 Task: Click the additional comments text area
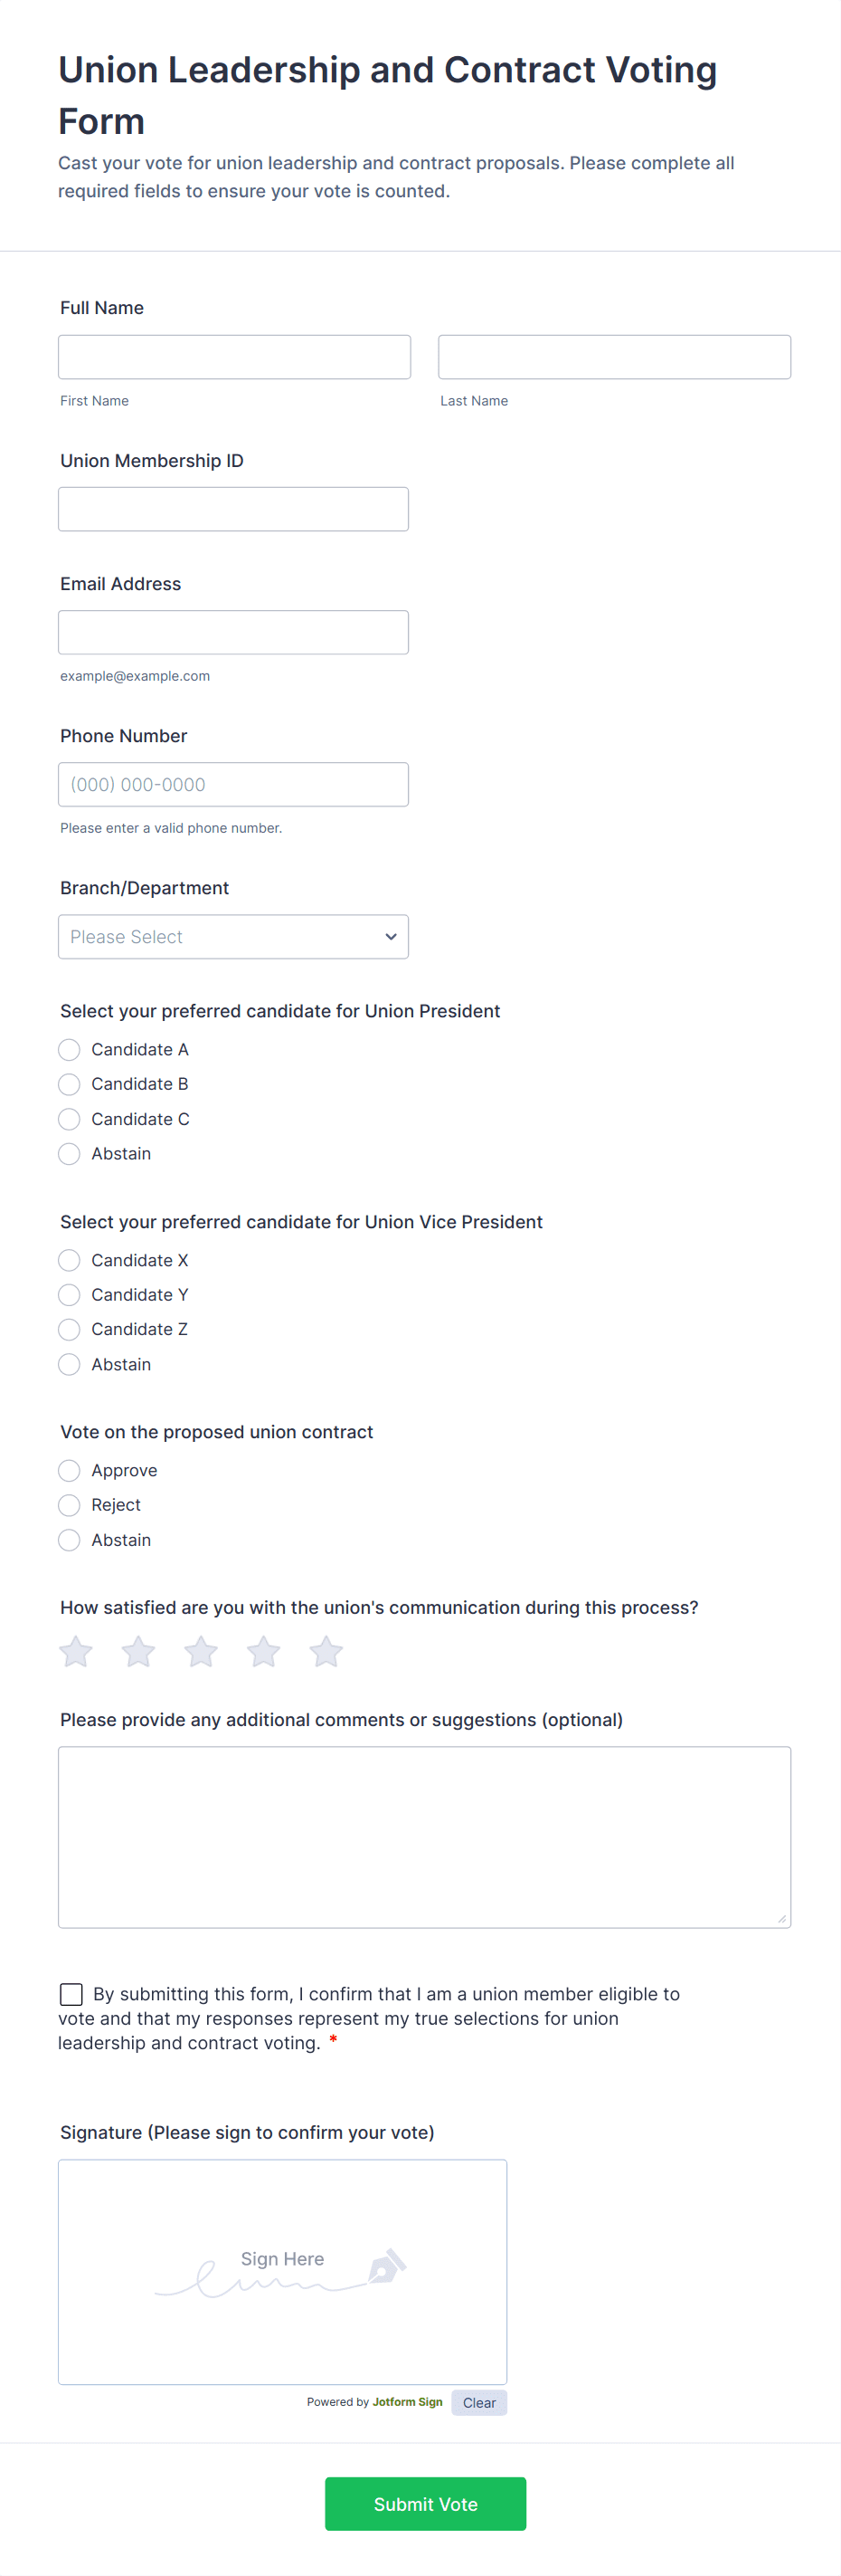[423, 1836]
